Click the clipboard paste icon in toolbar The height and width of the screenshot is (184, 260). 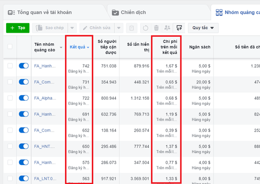pos(132,28)
